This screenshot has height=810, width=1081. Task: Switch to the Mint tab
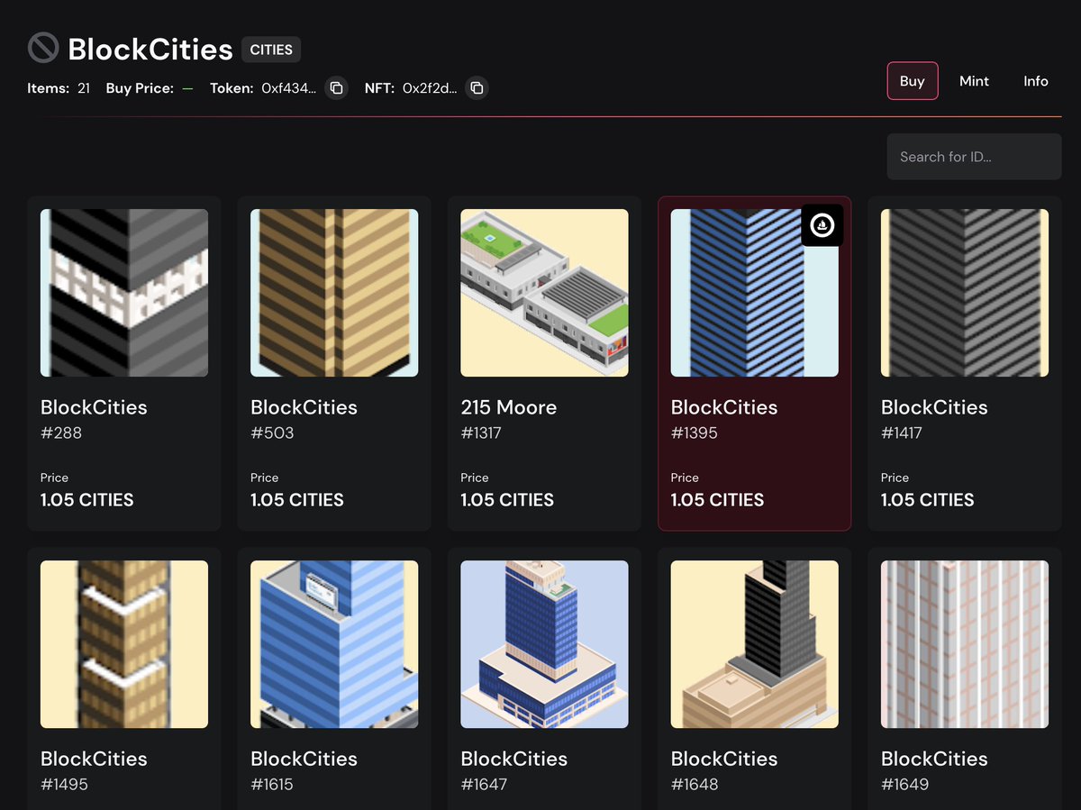click(x=974, y=81)
